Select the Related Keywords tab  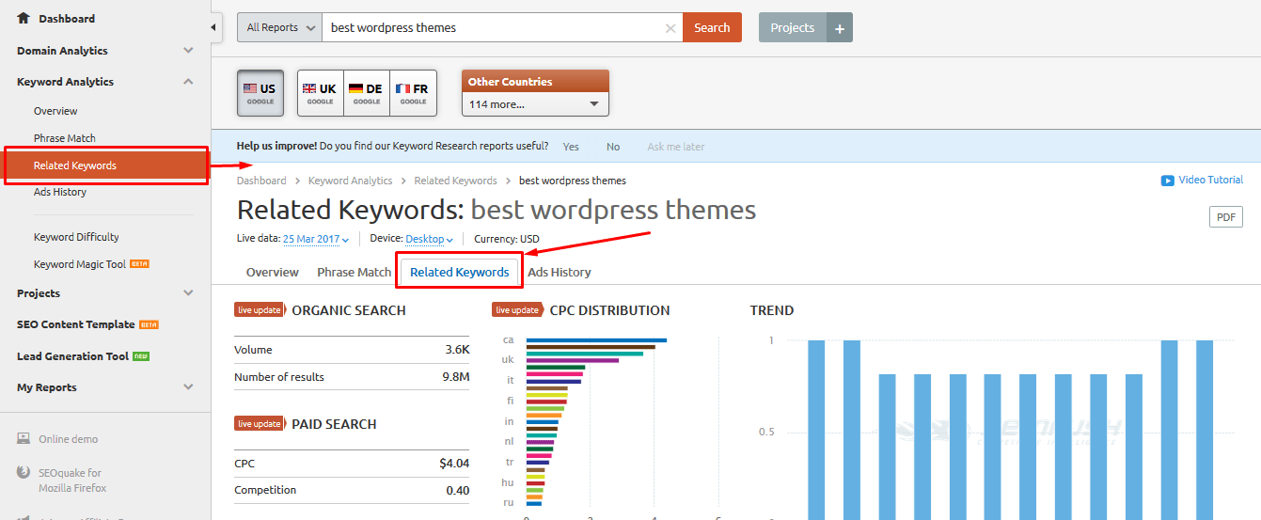(x=459, y=272)
